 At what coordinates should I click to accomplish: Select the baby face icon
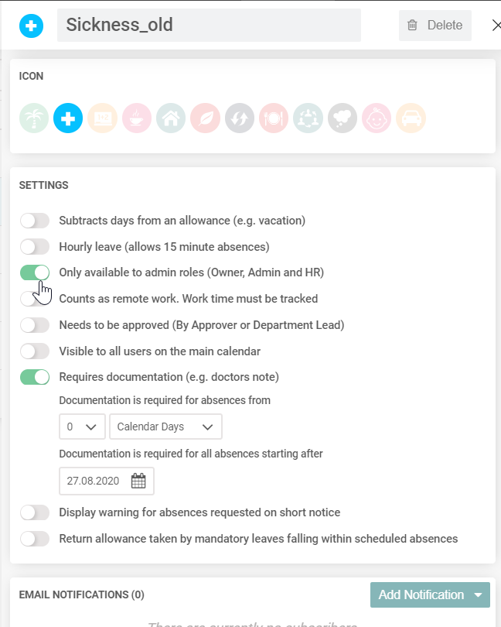pos(377,118)
